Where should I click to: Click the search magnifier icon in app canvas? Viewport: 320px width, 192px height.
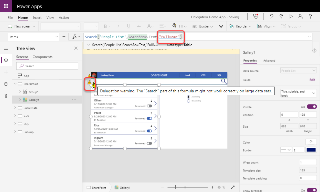pos(224,81)
